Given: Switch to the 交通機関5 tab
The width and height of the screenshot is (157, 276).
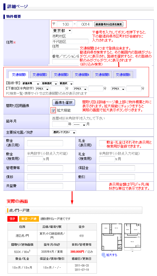Looking at the screenshot, I should [102, 75].
